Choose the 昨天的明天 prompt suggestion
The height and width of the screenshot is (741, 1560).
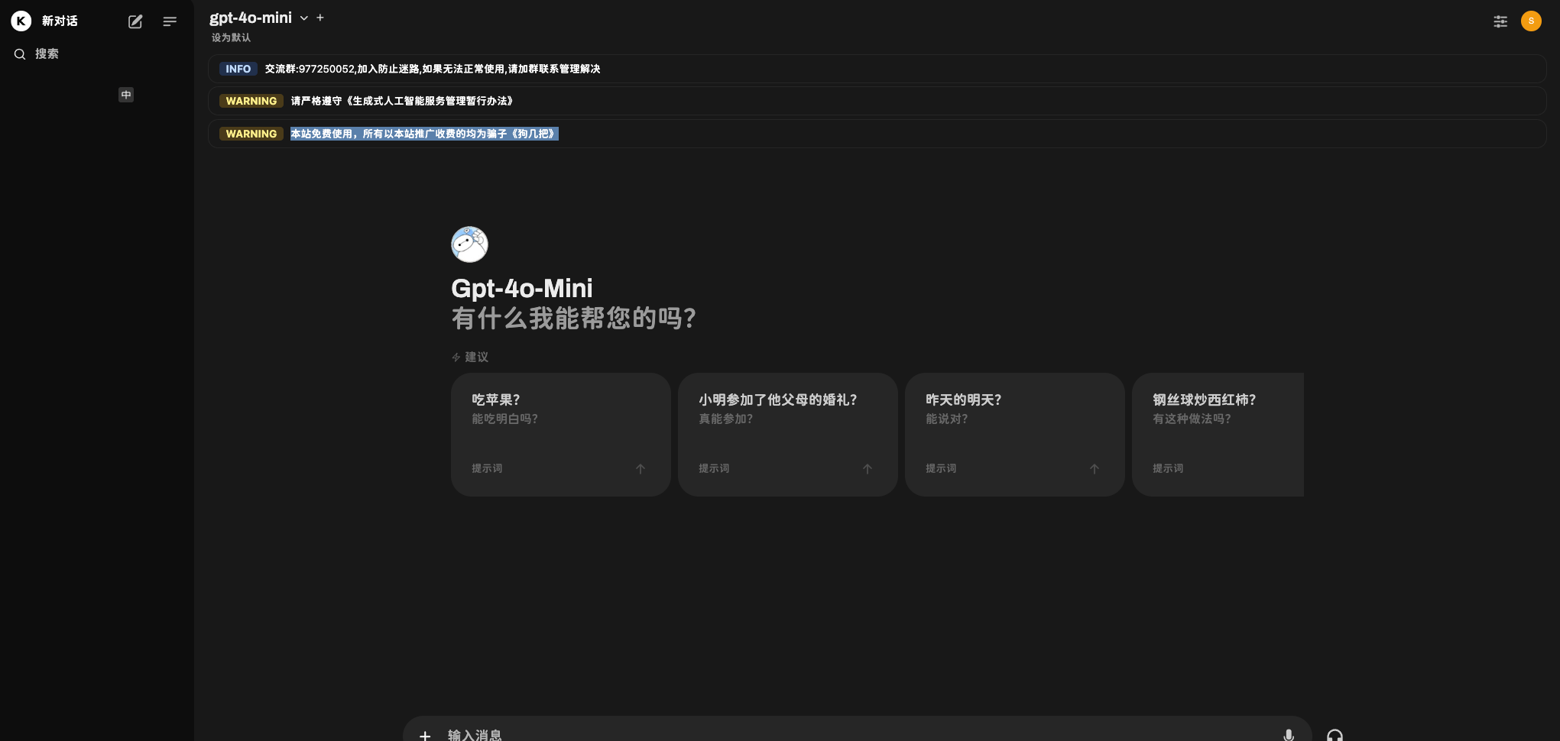[1014, 434]
